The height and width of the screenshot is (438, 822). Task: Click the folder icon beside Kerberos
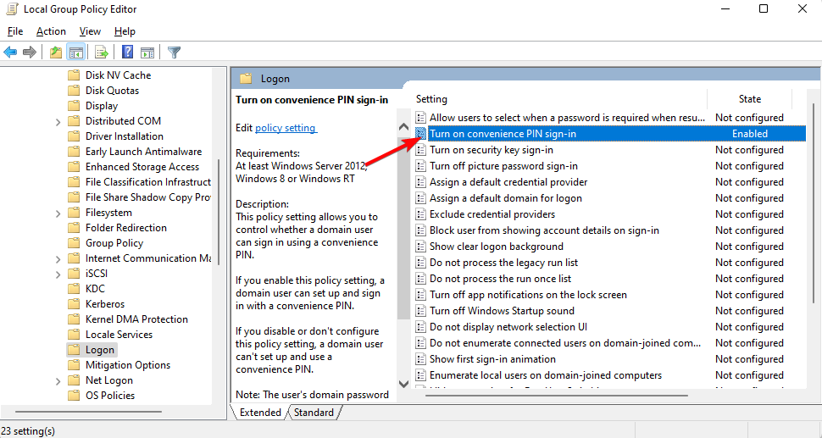coord(74,304)
